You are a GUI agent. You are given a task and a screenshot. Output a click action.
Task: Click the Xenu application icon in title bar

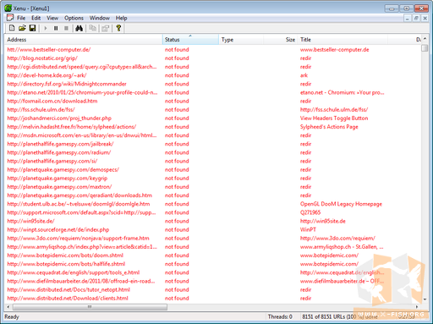pos(8,8)
